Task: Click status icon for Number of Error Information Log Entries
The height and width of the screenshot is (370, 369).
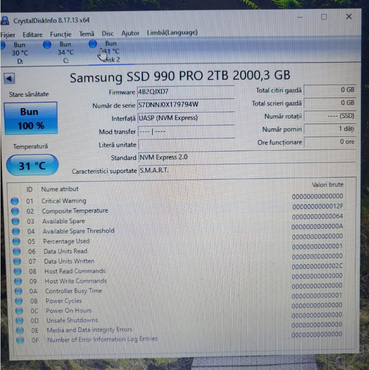Action: coord(20,340)
